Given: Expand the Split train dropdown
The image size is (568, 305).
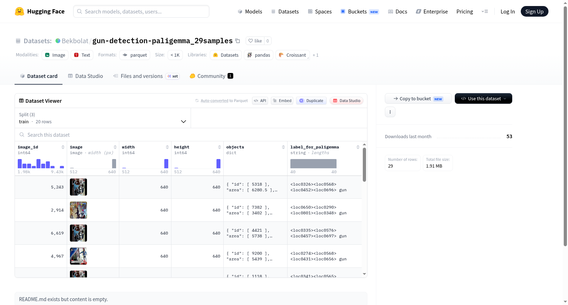Looking at the screenshot, I should pos(103,118).
